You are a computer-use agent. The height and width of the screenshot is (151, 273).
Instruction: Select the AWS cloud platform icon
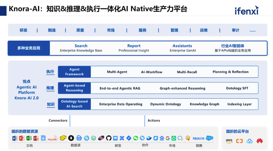tap(229, 141)
